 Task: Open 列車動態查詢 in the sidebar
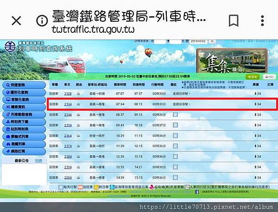point(24,115)
